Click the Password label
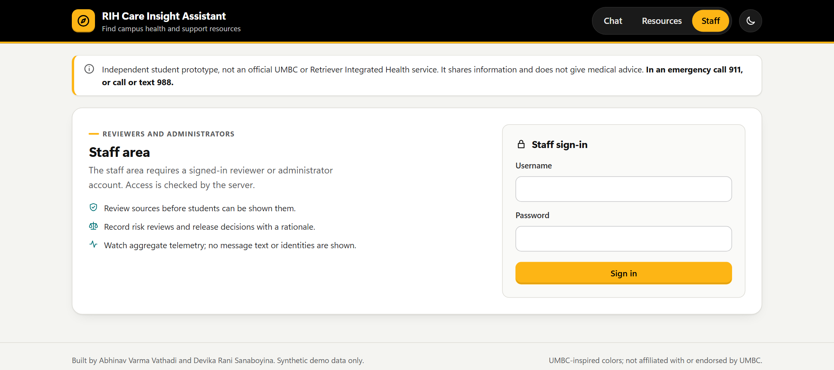Viewport: 834px width, 370px height. [x=532, y=215]
